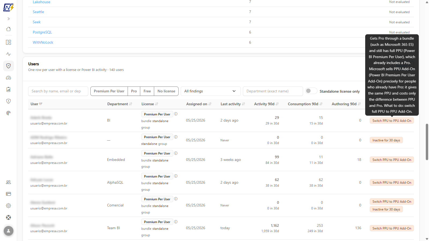Sort by the Authoring 90d column
Screen dimensions: 429x241
(x=346, y=104)
